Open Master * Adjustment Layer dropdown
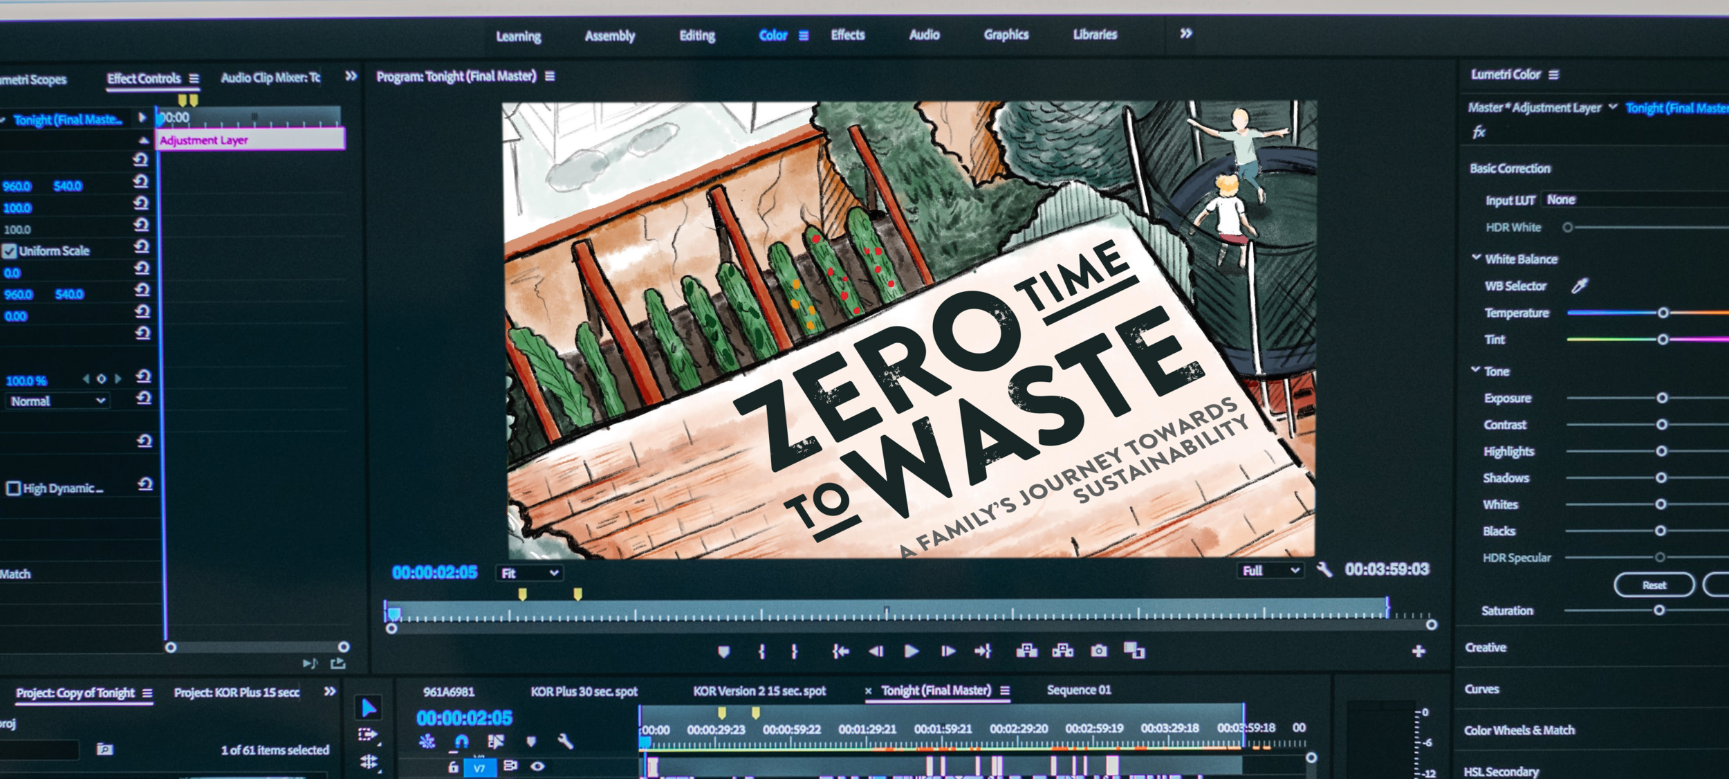This screenshot has width=1729, height=779. point(1613,107)
